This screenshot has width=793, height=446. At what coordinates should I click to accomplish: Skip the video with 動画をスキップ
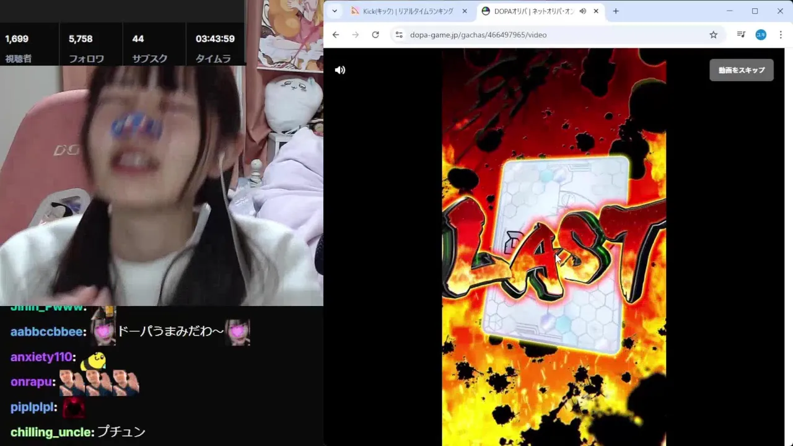pos(742,70)
